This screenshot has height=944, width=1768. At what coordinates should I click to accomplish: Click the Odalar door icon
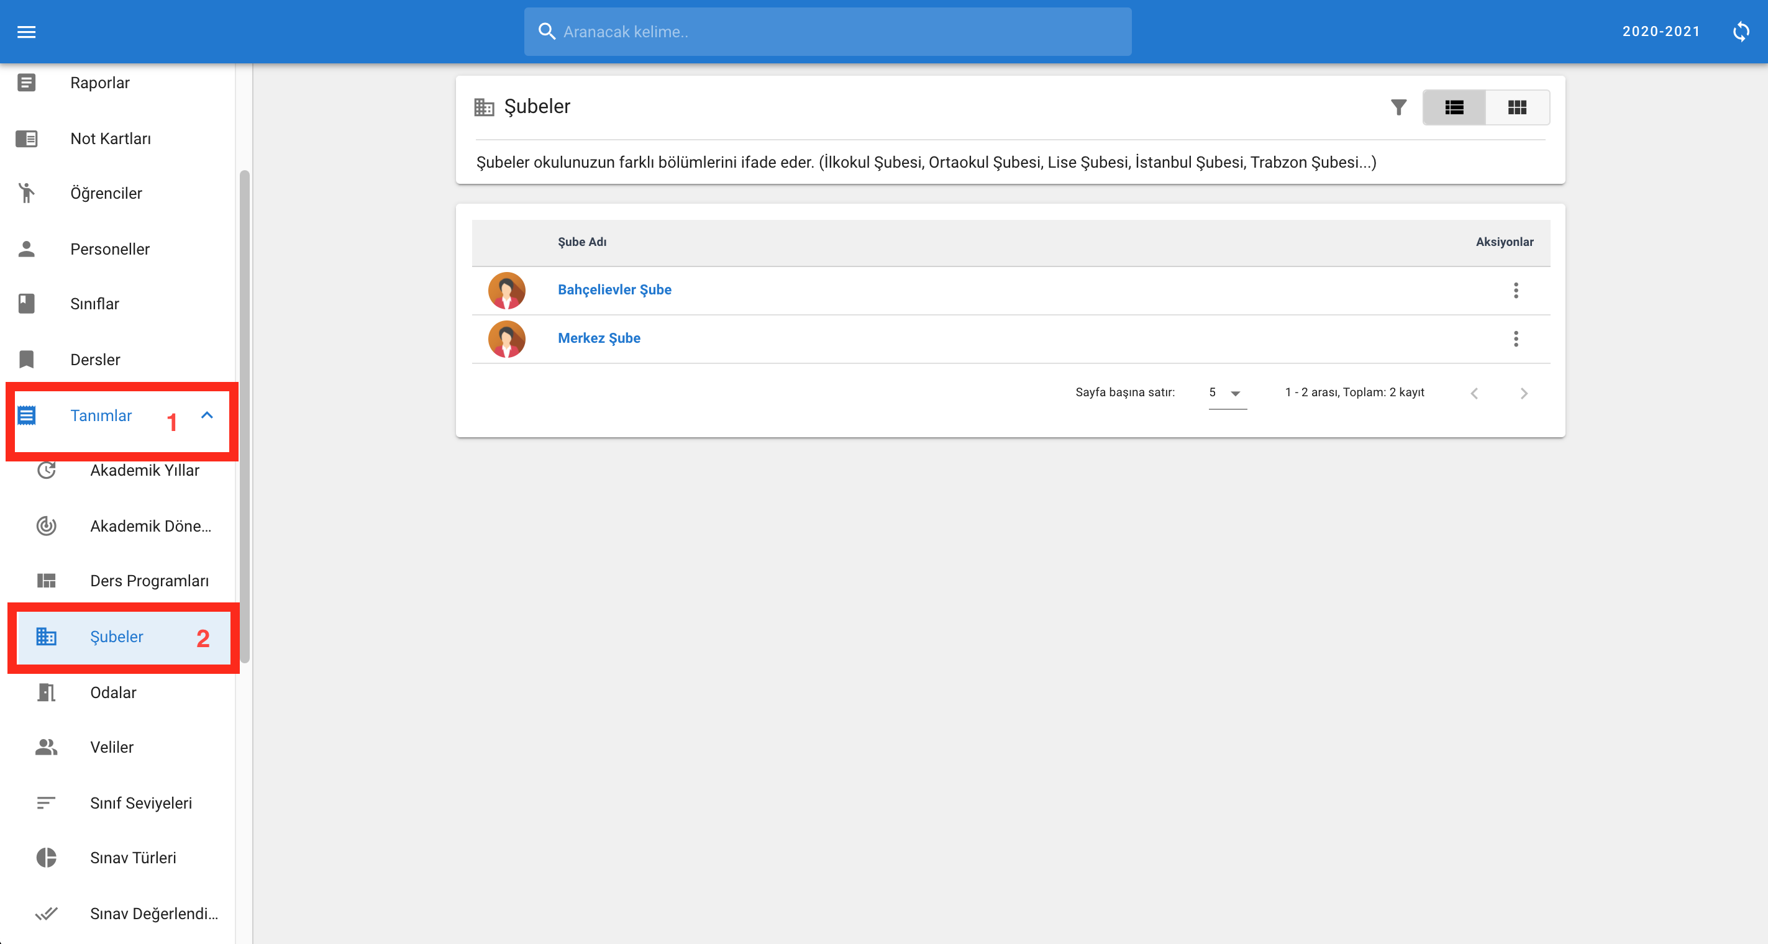pos(46,692)
